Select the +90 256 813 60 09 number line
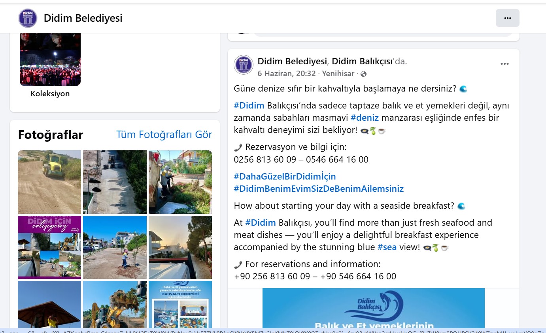The width and height of the screenshot is (546, 333). click(315, 276)
